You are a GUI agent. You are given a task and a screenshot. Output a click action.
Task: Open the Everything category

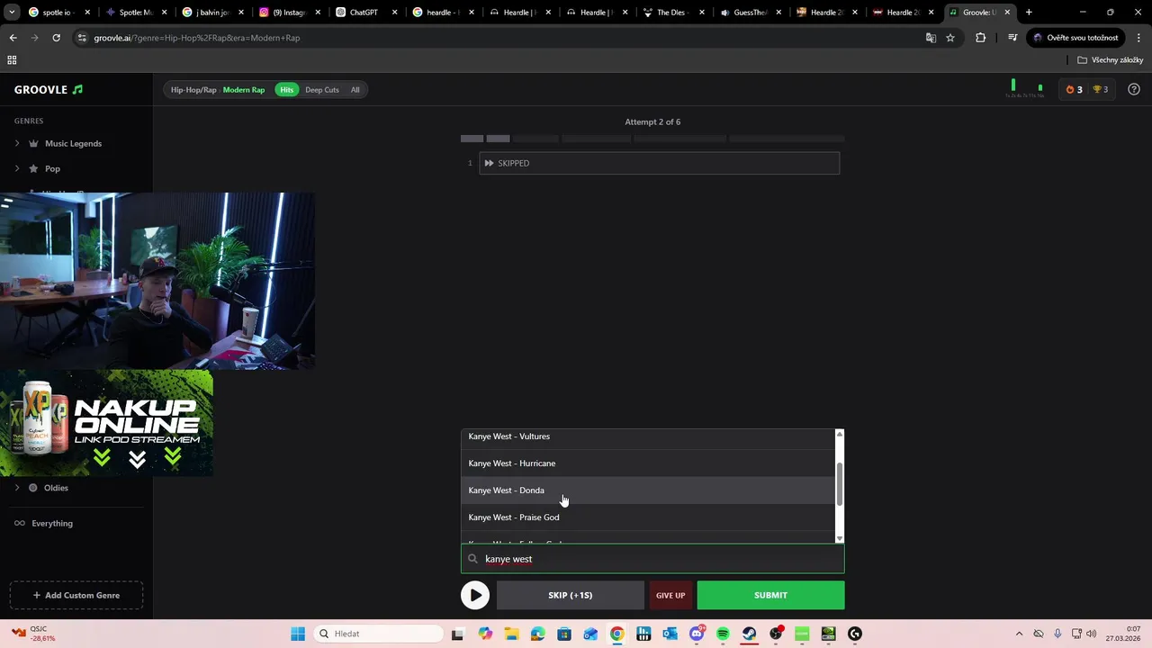tap(52, 523)
